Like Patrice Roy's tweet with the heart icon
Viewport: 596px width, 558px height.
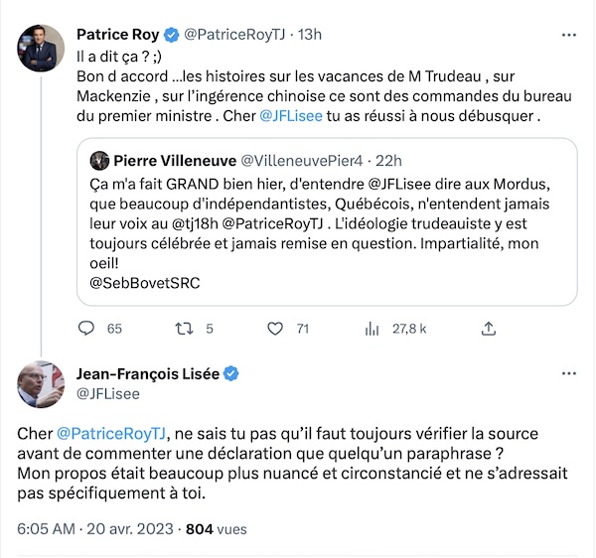tap(275, 329)
